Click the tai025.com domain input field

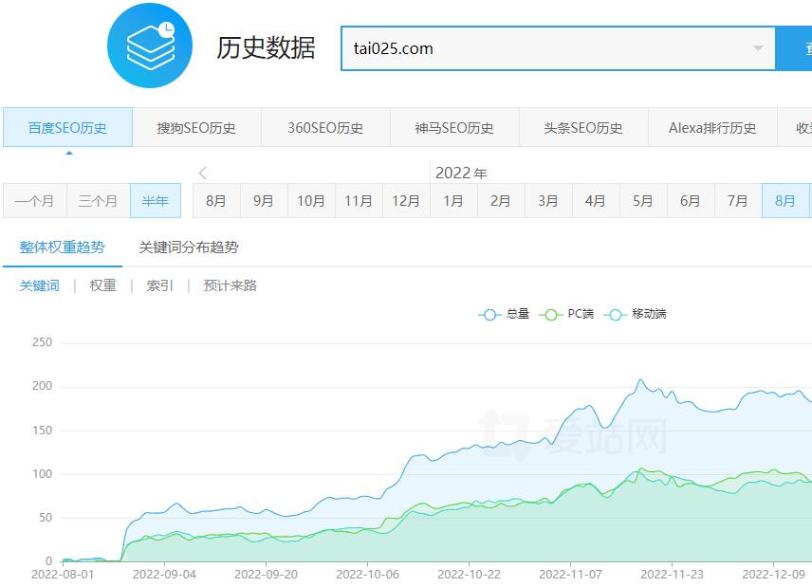(541, 48)
